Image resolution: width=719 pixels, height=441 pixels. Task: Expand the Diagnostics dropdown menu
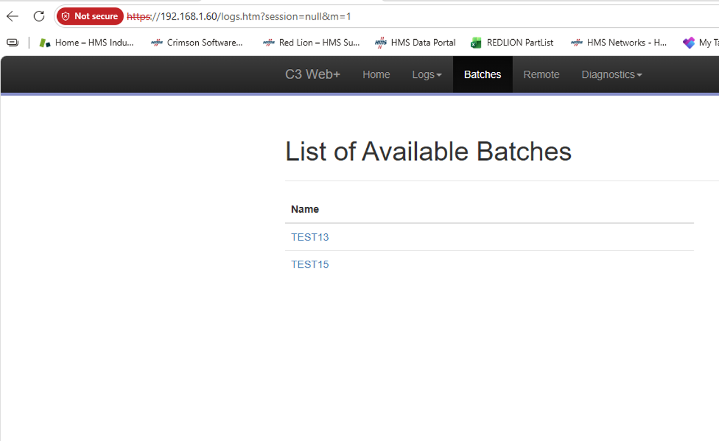pos(611,74)
